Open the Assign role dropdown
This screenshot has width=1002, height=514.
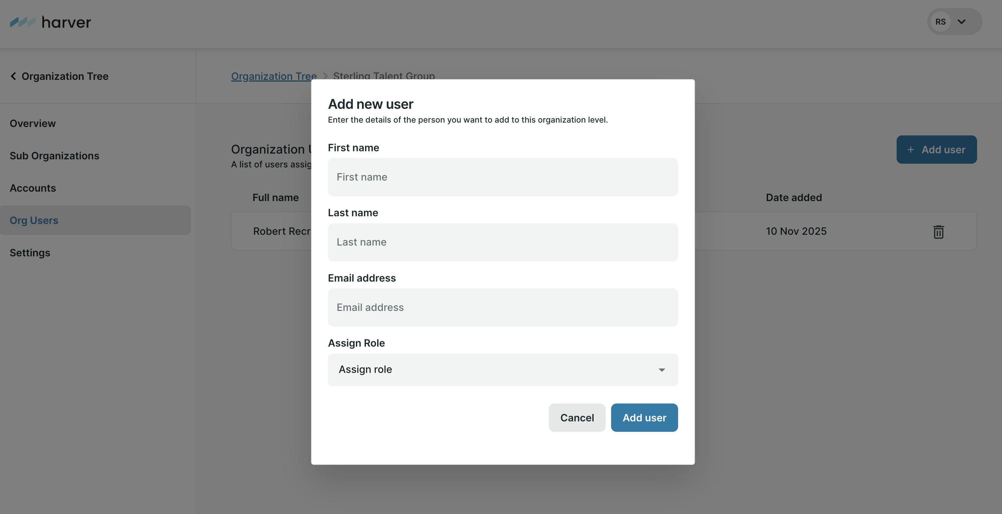coord(502,370)
